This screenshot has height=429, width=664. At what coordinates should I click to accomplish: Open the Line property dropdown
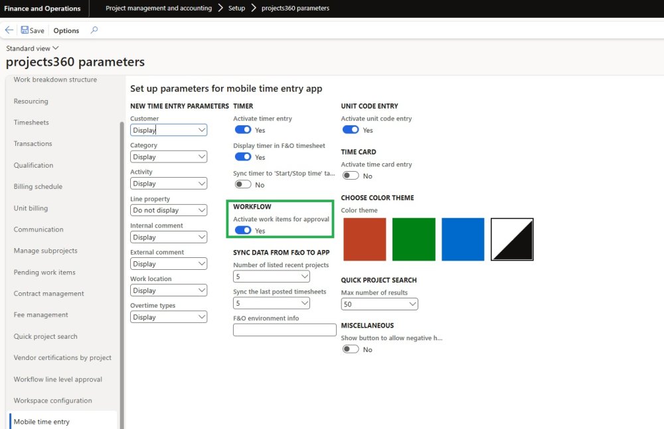point(169,210)
